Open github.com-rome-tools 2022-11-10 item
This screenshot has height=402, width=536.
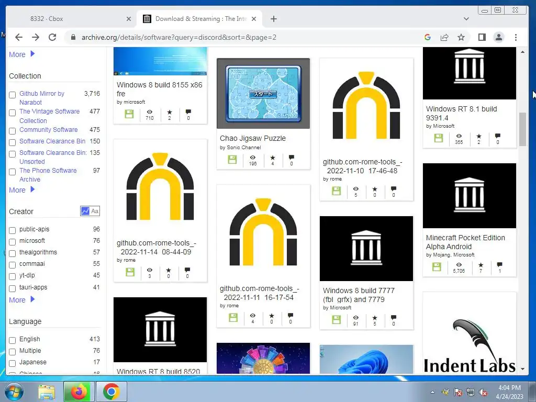pos(362,166)
